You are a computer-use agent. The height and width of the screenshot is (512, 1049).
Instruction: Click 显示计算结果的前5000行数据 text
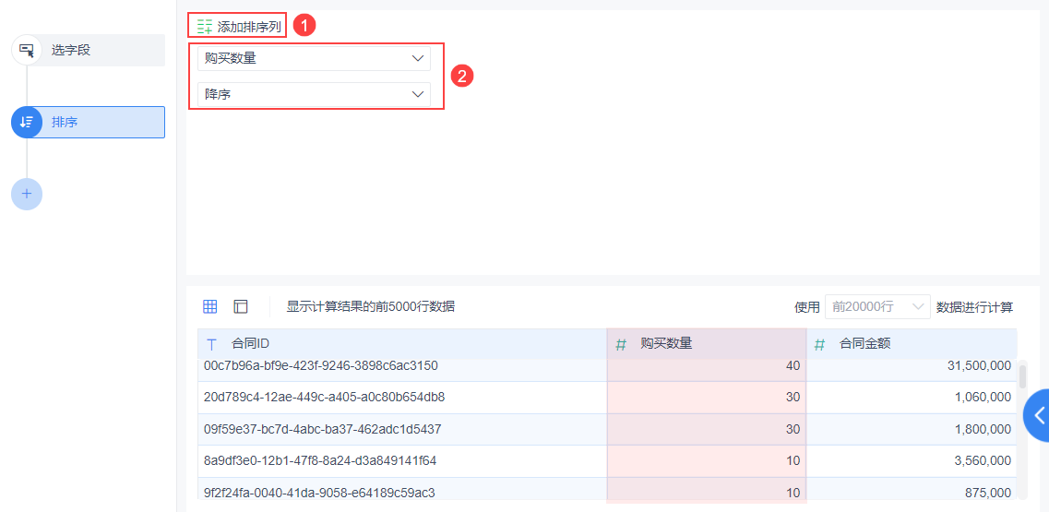[371, 306]
